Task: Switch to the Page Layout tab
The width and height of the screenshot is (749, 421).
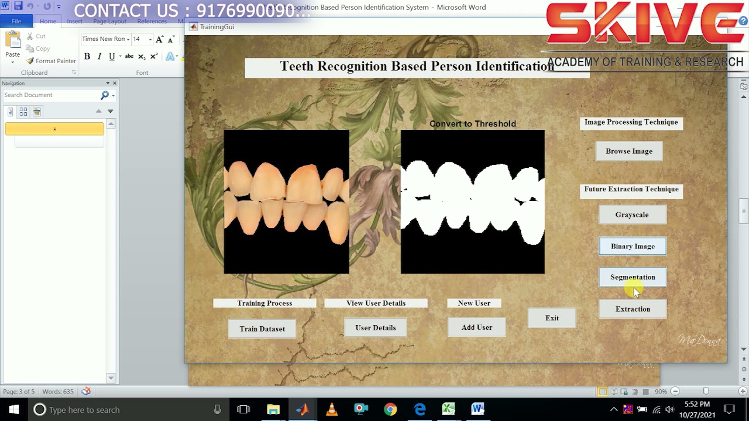Action: [x=109, y=21]
